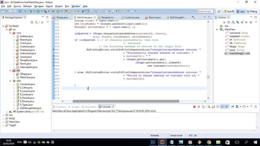Open Photoshop from the Windows taskbar
The width and height of the screenshot is (260, 146).
(153, 142)
